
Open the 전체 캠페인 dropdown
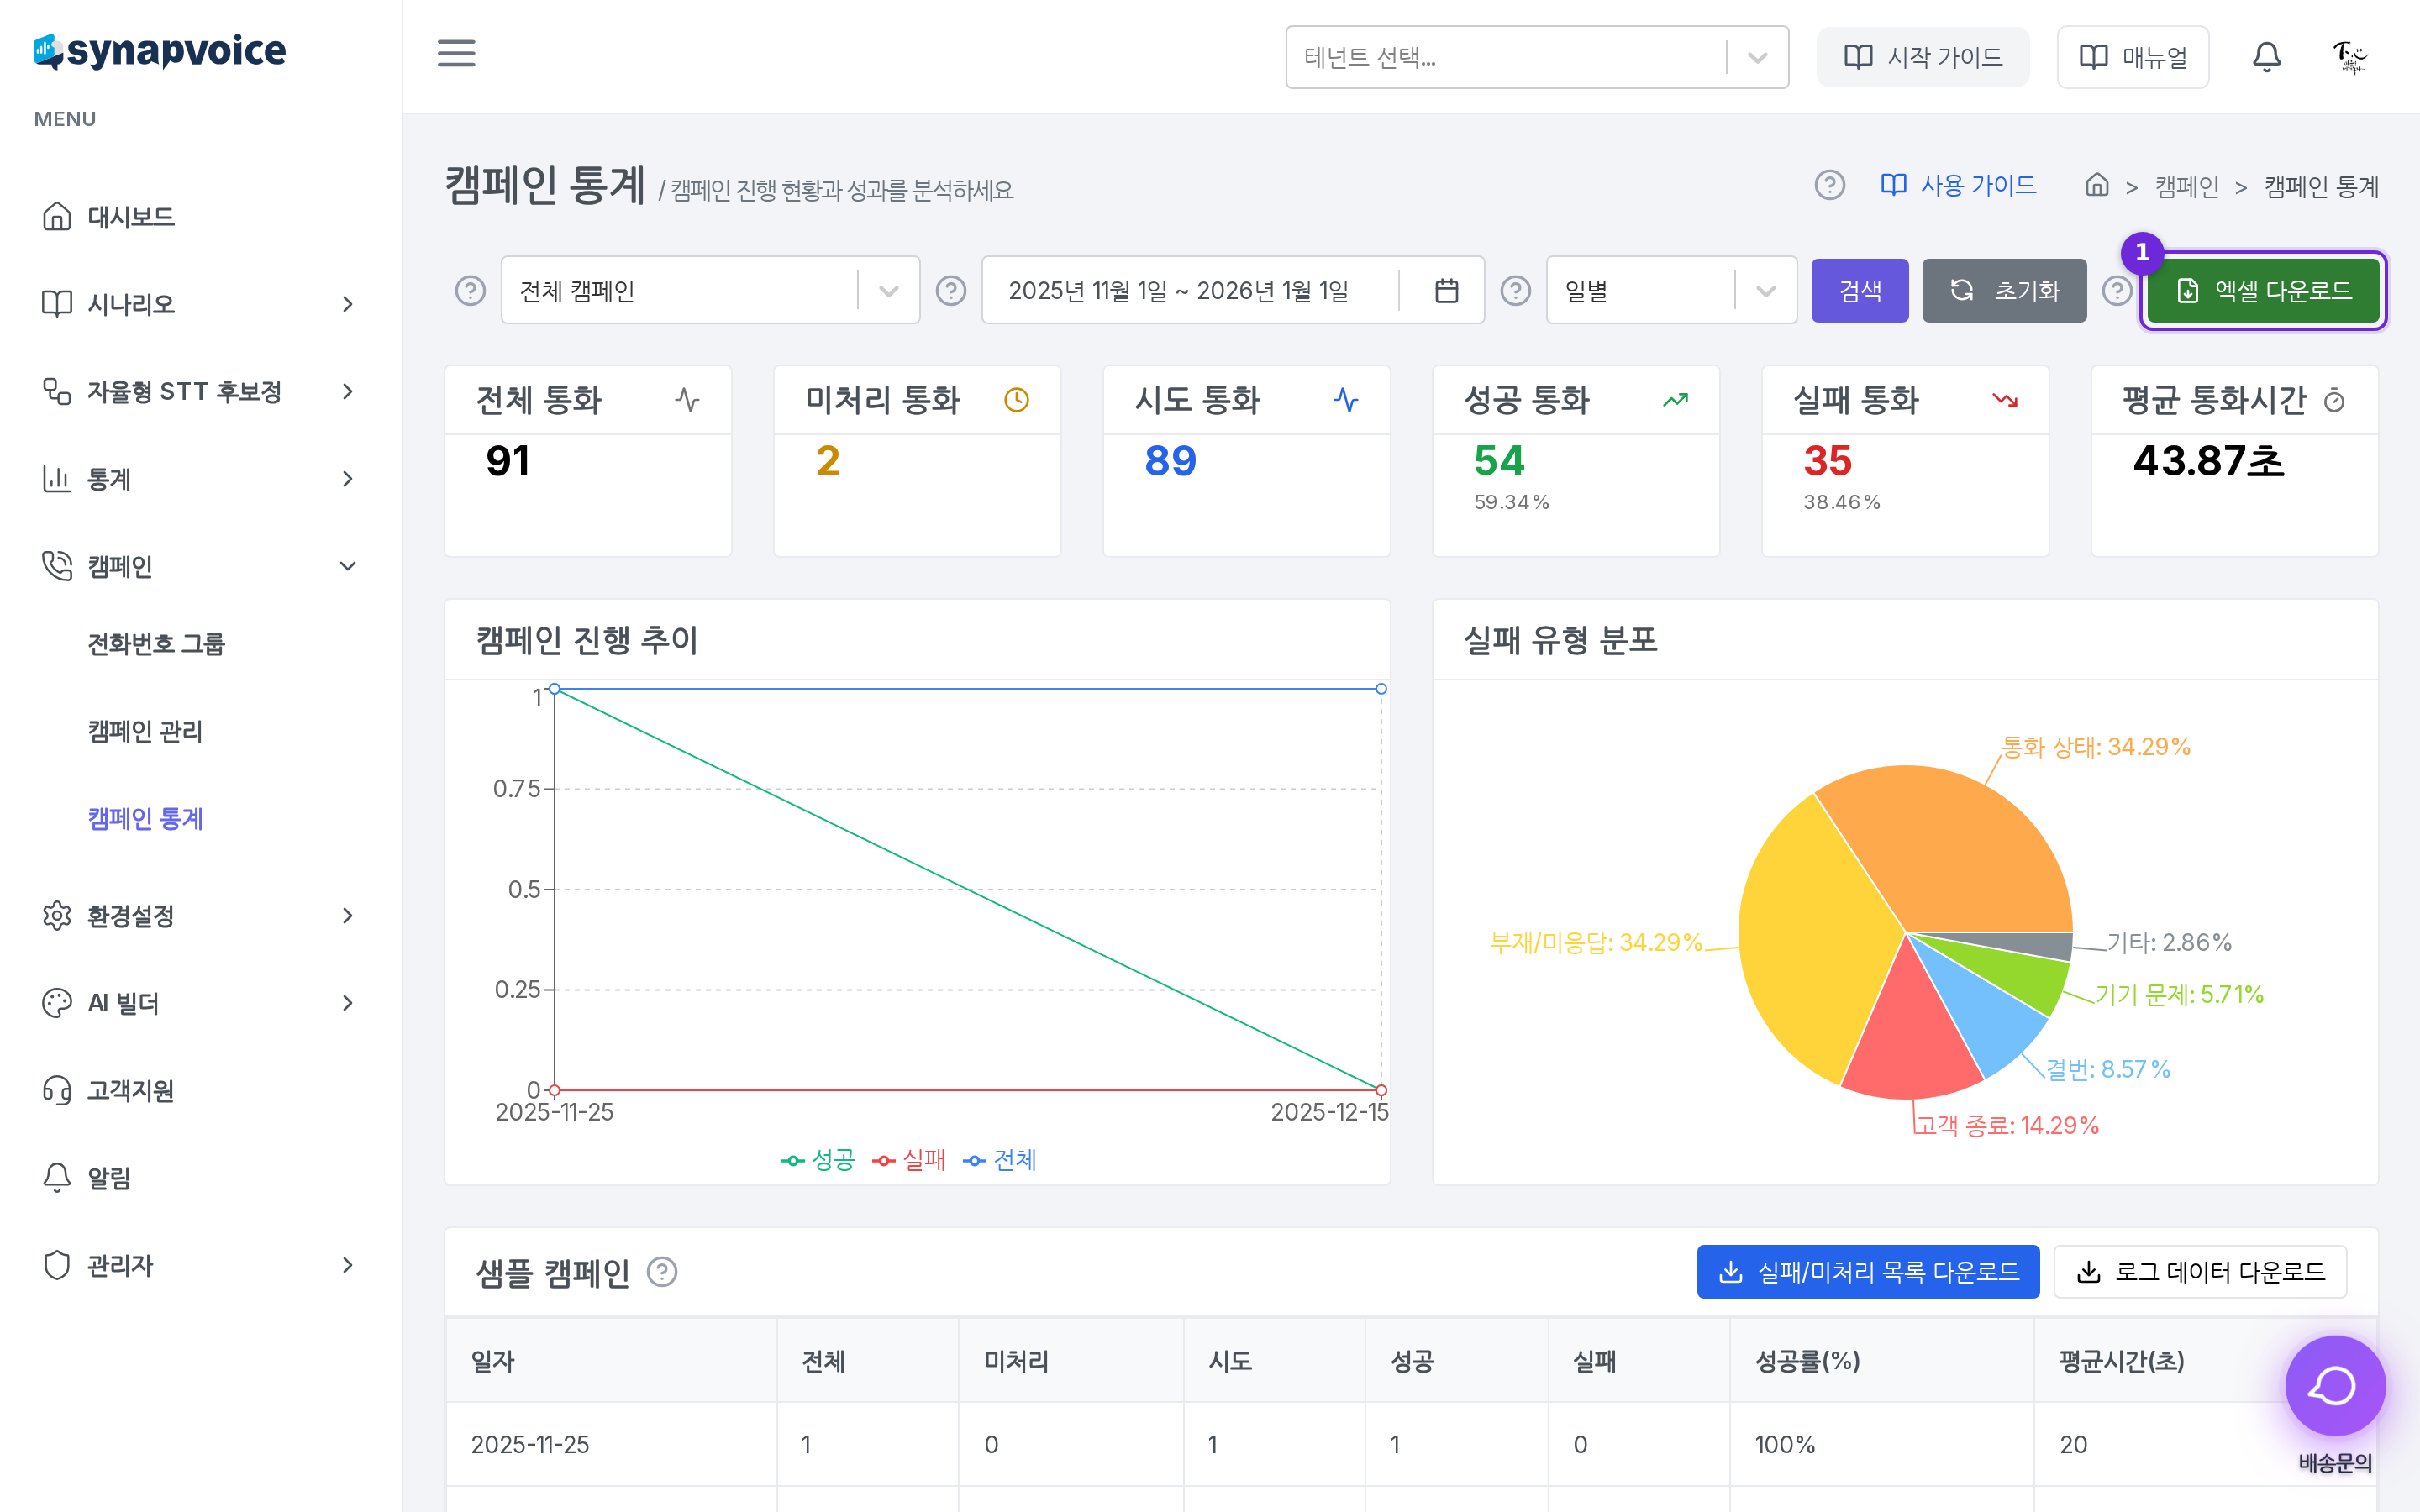[x=710, y=291]
